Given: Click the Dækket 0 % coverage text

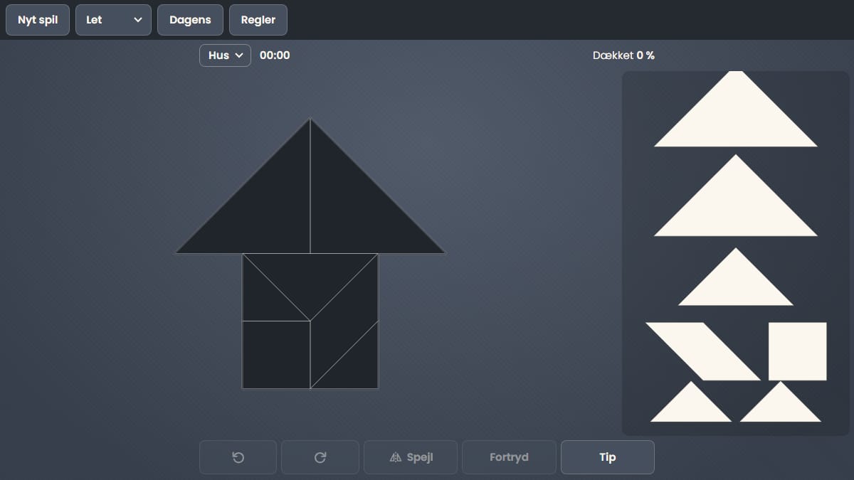Looking at the screenshot, I should pos(623,55).
